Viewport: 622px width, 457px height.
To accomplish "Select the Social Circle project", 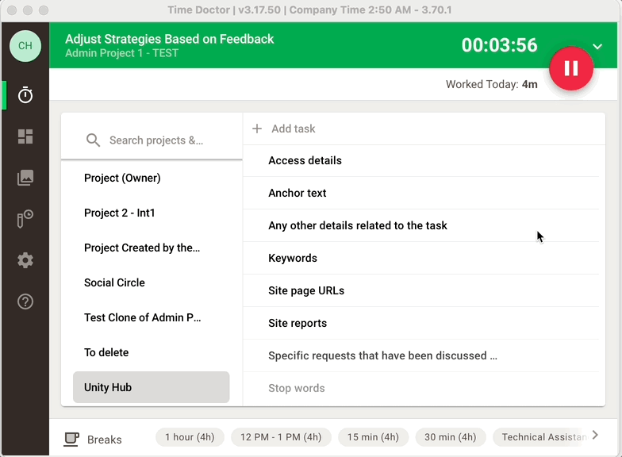I will pos(114,282).
